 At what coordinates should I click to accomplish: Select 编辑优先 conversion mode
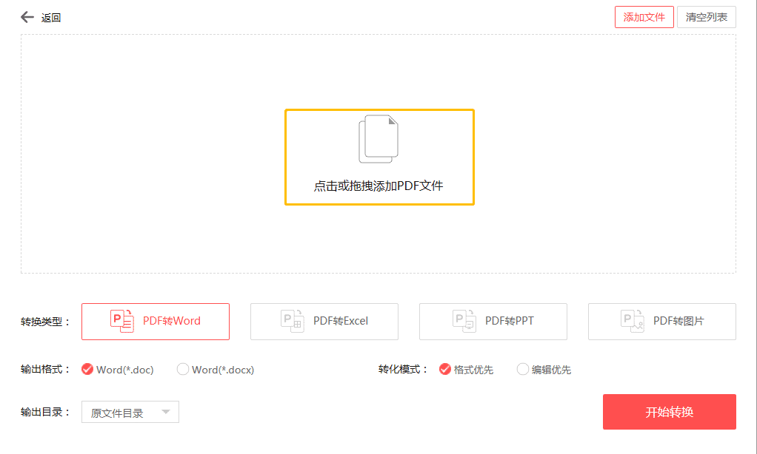click(544, 370)
